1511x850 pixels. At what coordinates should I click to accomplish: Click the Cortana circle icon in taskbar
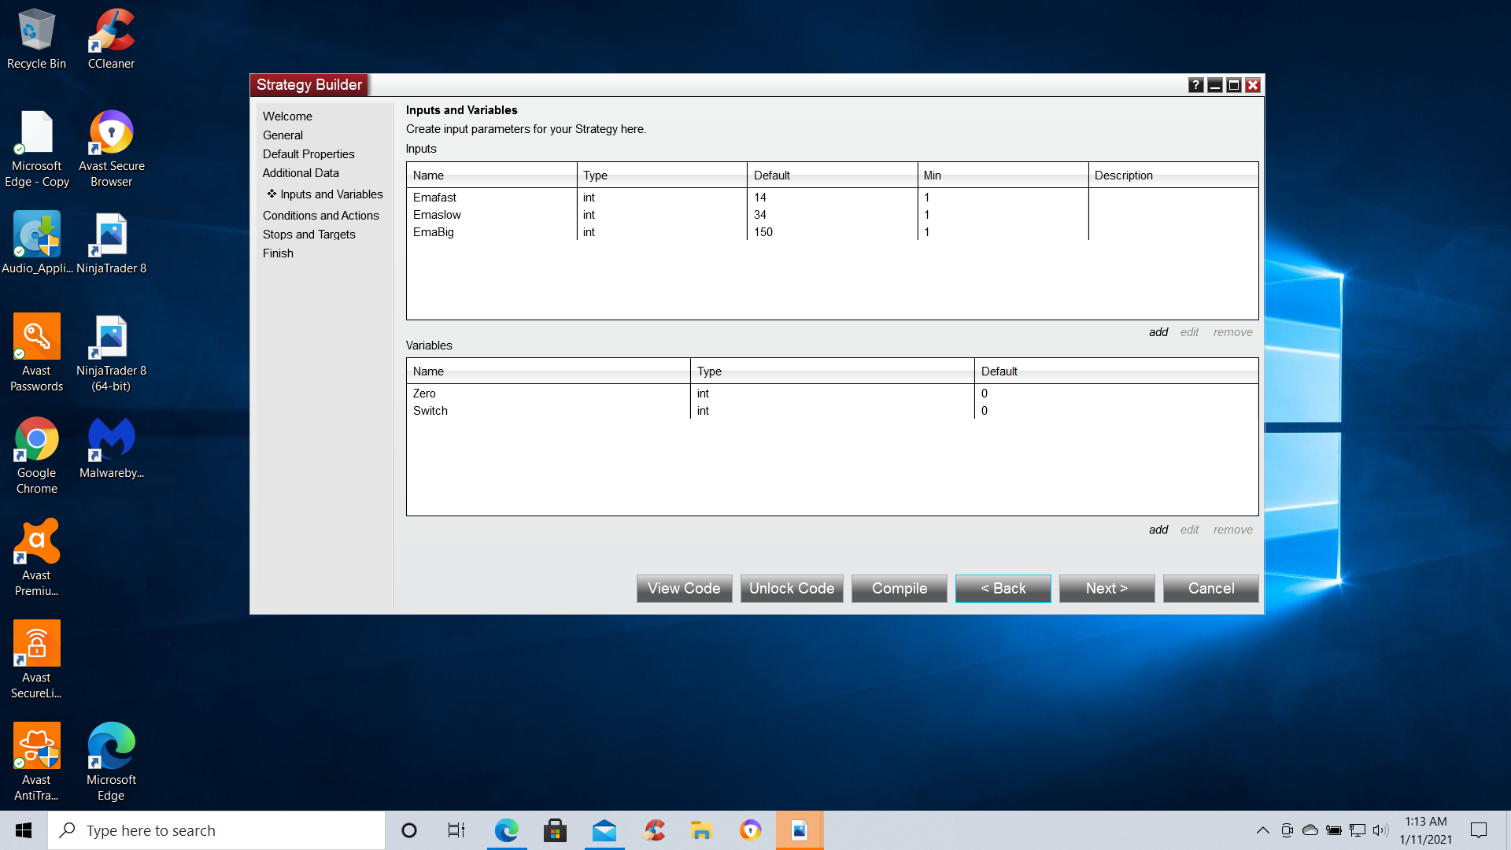(x=409, y=830)
